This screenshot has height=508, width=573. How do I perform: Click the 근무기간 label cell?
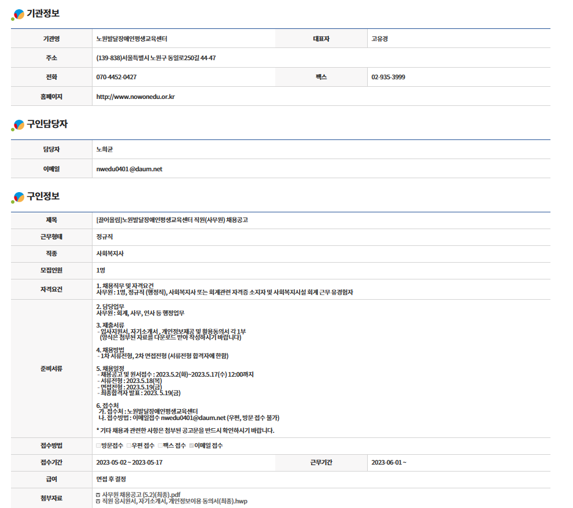(x=321, y=463)
